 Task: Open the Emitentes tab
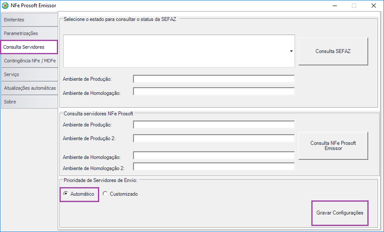coord(30,20)
